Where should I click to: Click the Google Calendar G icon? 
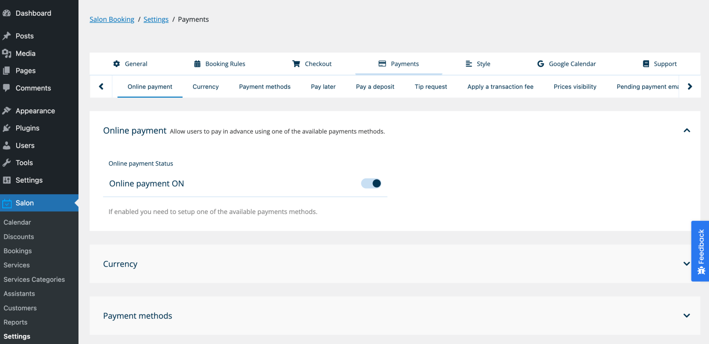(541, 64)
